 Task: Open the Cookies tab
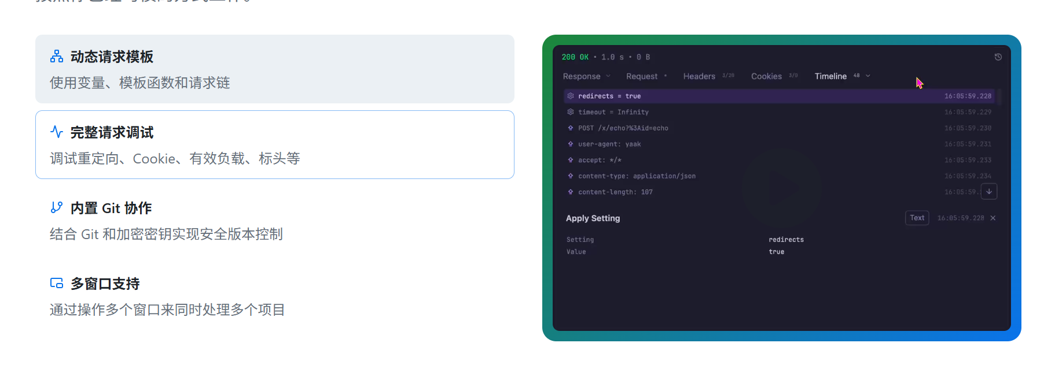766,76
